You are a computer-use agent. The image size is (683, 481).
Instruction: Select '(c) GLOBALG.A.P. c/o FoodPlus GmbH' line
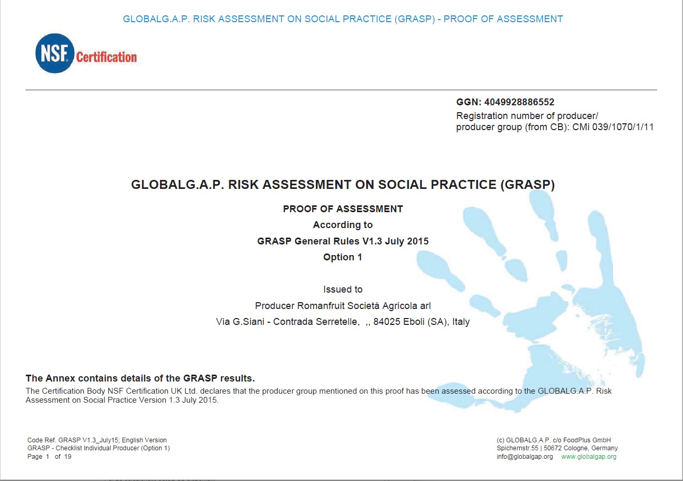(554, 440)
